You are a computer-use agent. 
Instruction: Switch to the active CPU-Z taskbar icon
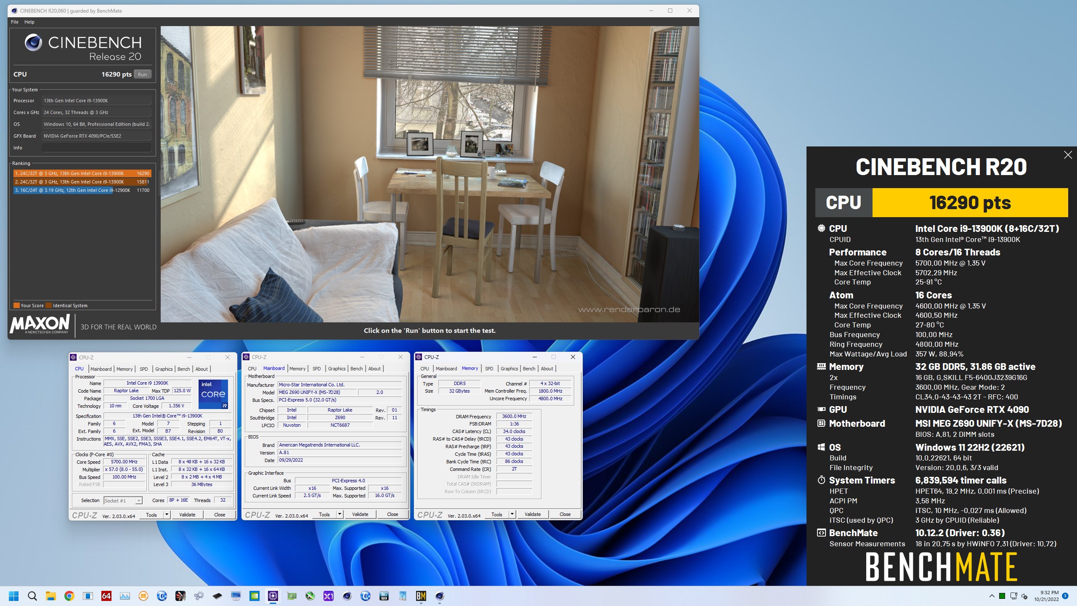[273, 596]
